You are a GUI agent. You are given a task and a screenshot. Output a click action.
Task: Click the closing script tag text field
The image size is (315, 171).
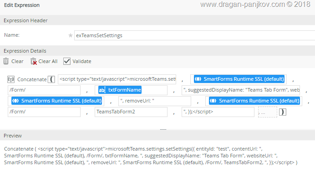coord(218,112)
